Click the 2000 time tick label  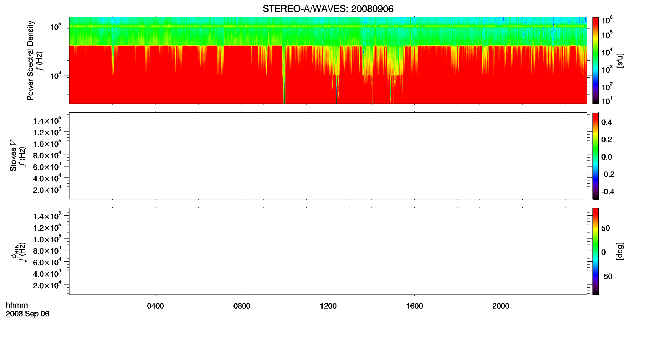tap(501, 306)
